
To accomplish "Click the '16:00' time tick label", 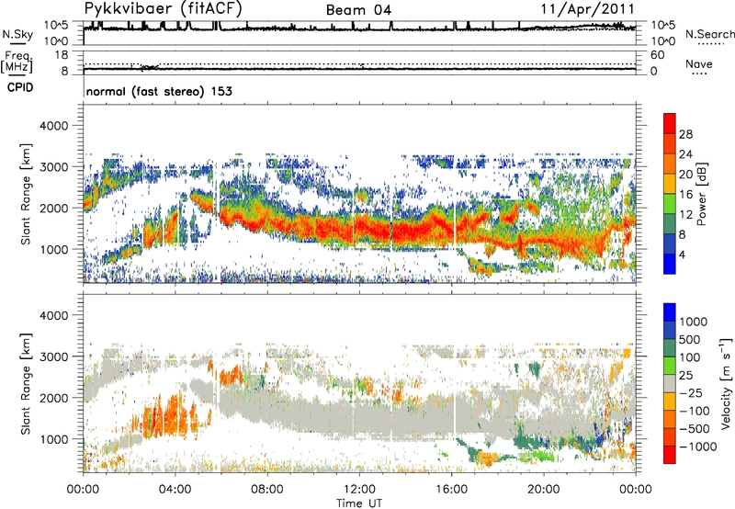I will [452, 490].
